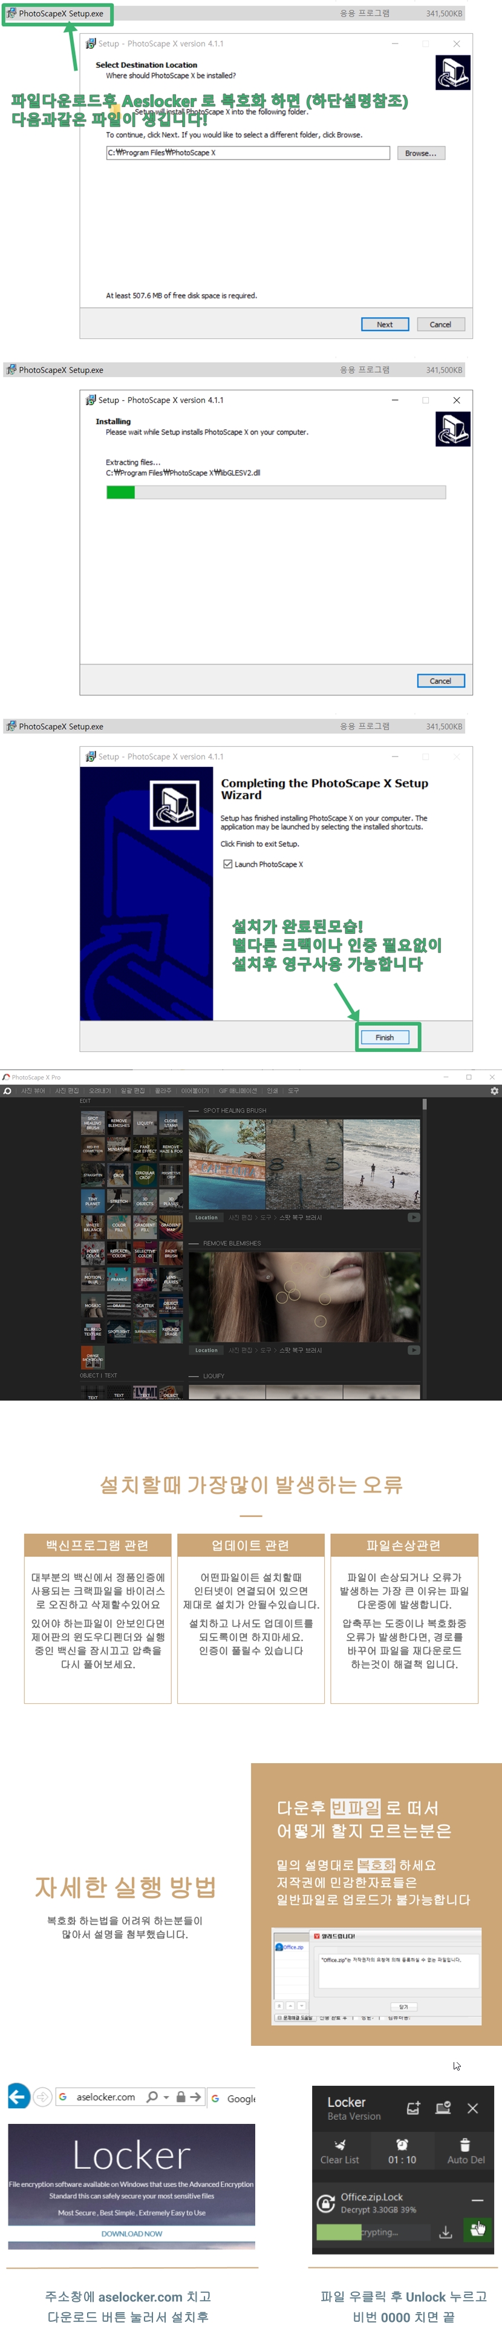Viewport: 502px width, 2343px height.
Task: Click Next in the Select Destination Location dialog
Action: click(x=385, y=324)
